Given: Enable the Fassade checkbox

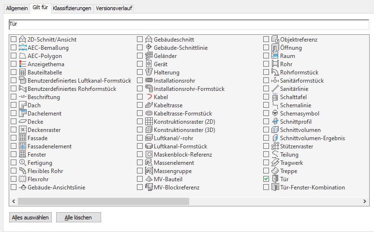Looking at the screenshot, I should (x=13, y=138).
